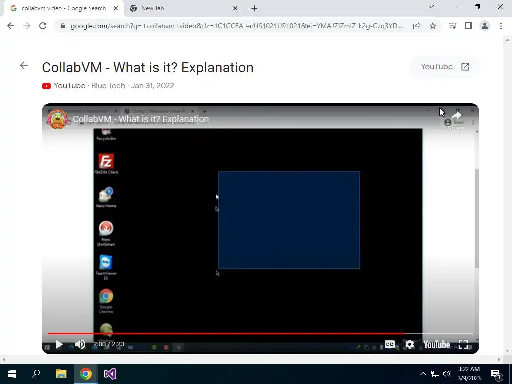Click the browser back arrow
The width and height of the screenshot is (512, 384).
11,26
